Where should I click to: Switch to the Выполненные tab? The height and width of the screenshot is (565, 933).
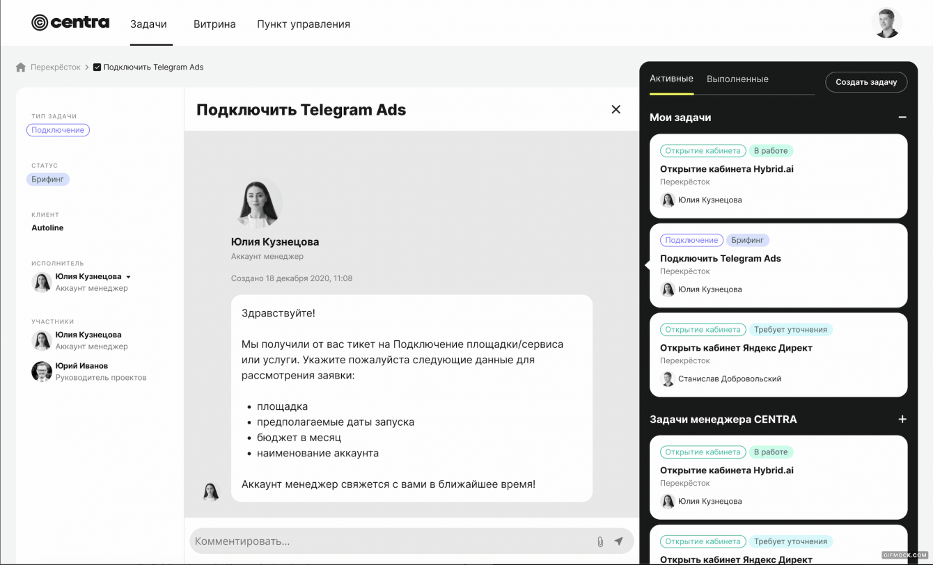point(737,79)
